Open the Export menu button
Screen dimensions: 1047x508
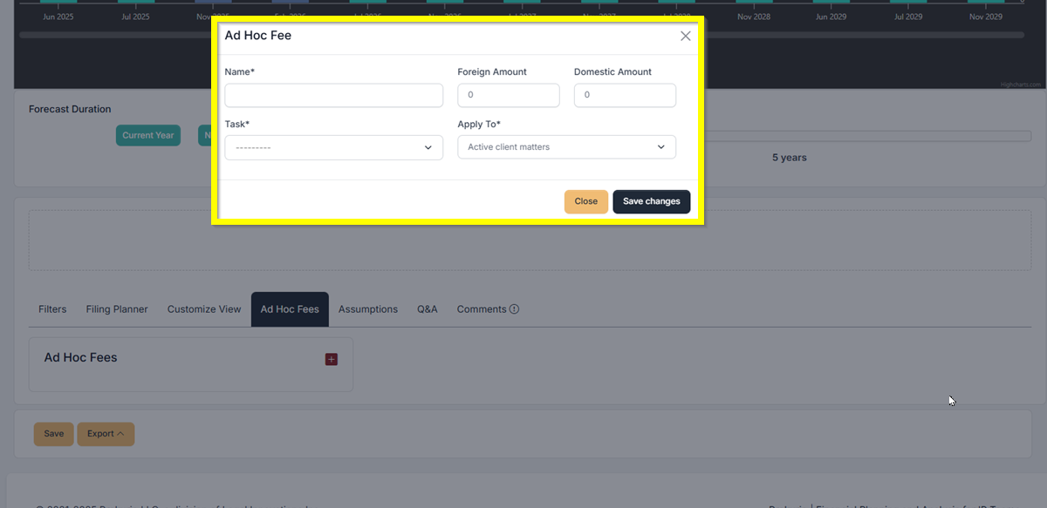(106, 434)
